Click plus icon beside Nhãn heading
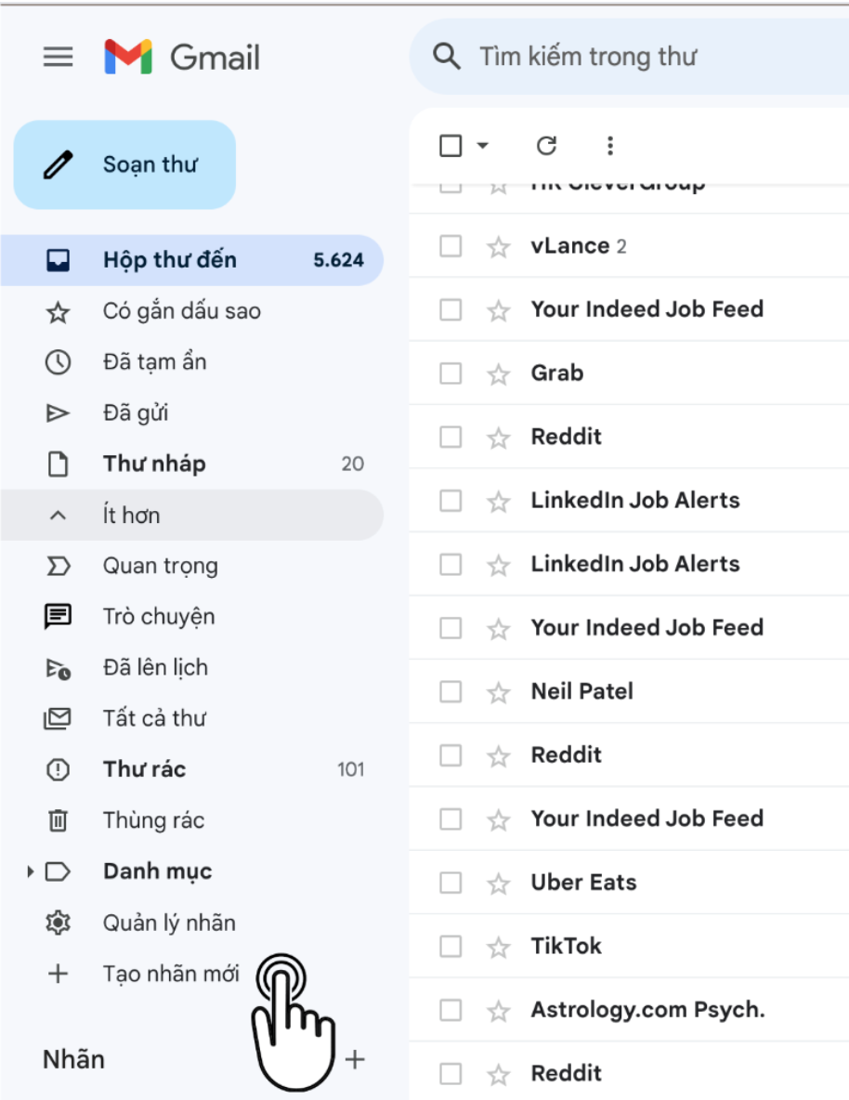 click(x=355, y=1059)
